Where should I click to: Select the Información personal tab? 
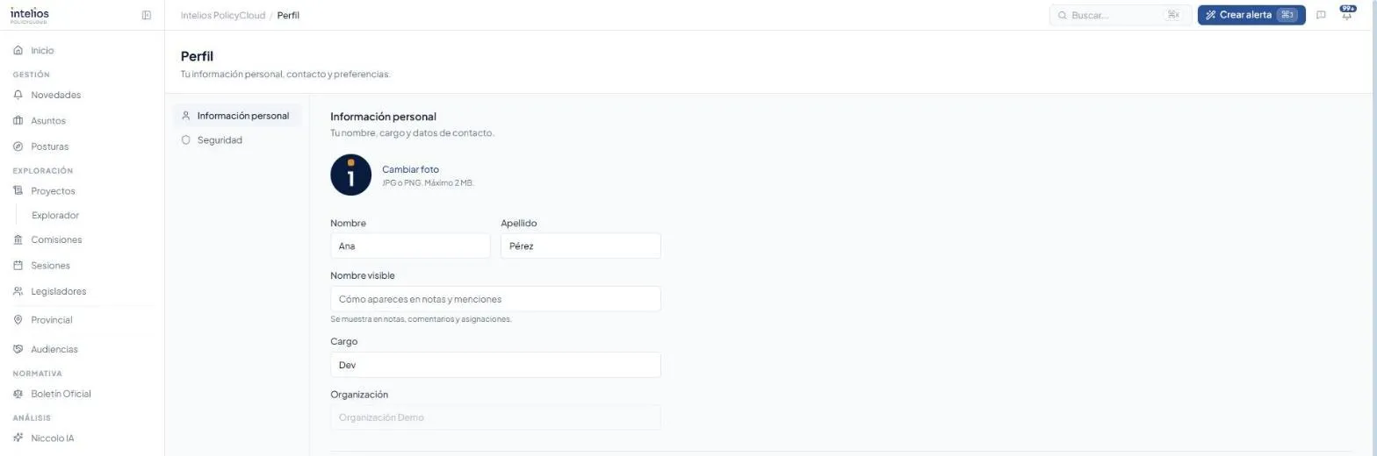coord(237,116)
